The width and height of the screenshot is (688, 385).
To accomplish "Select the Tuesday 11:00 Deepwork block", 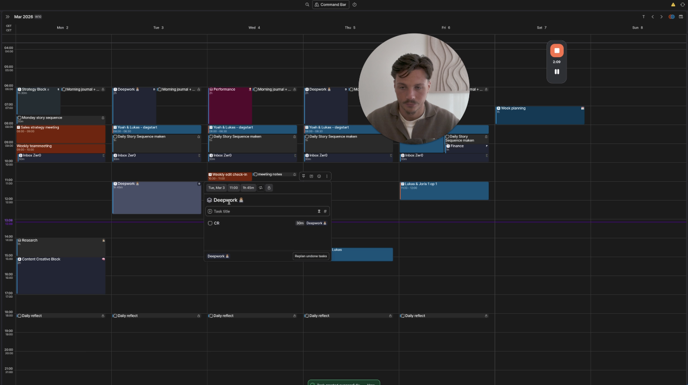I will [x=157, y=197].
